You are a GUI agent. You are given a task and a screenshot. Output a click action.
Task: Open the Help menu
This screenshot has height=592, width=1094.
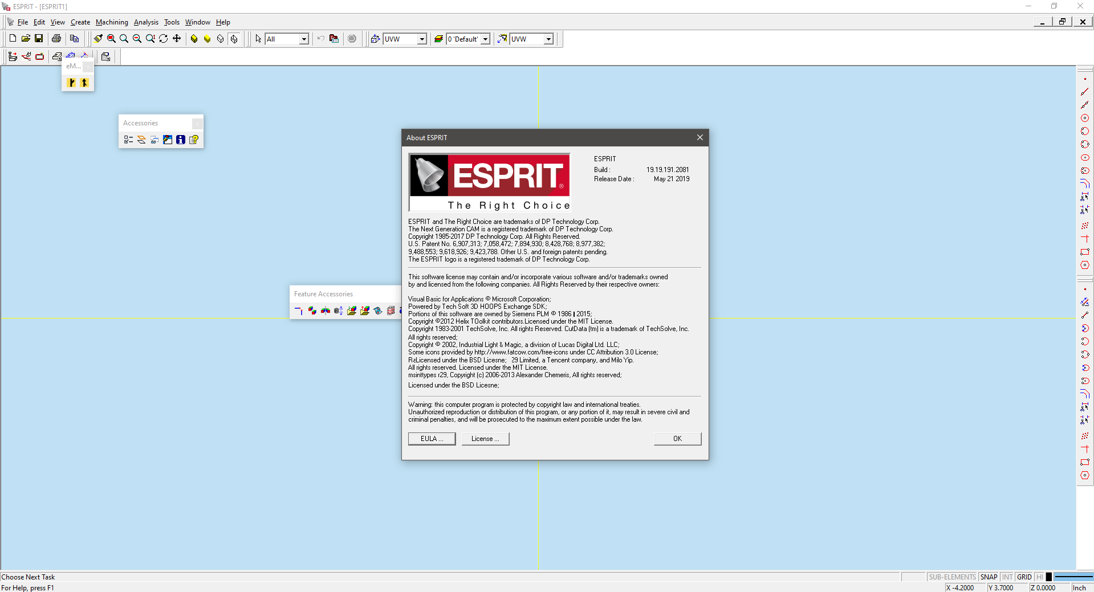click(223, 22)
